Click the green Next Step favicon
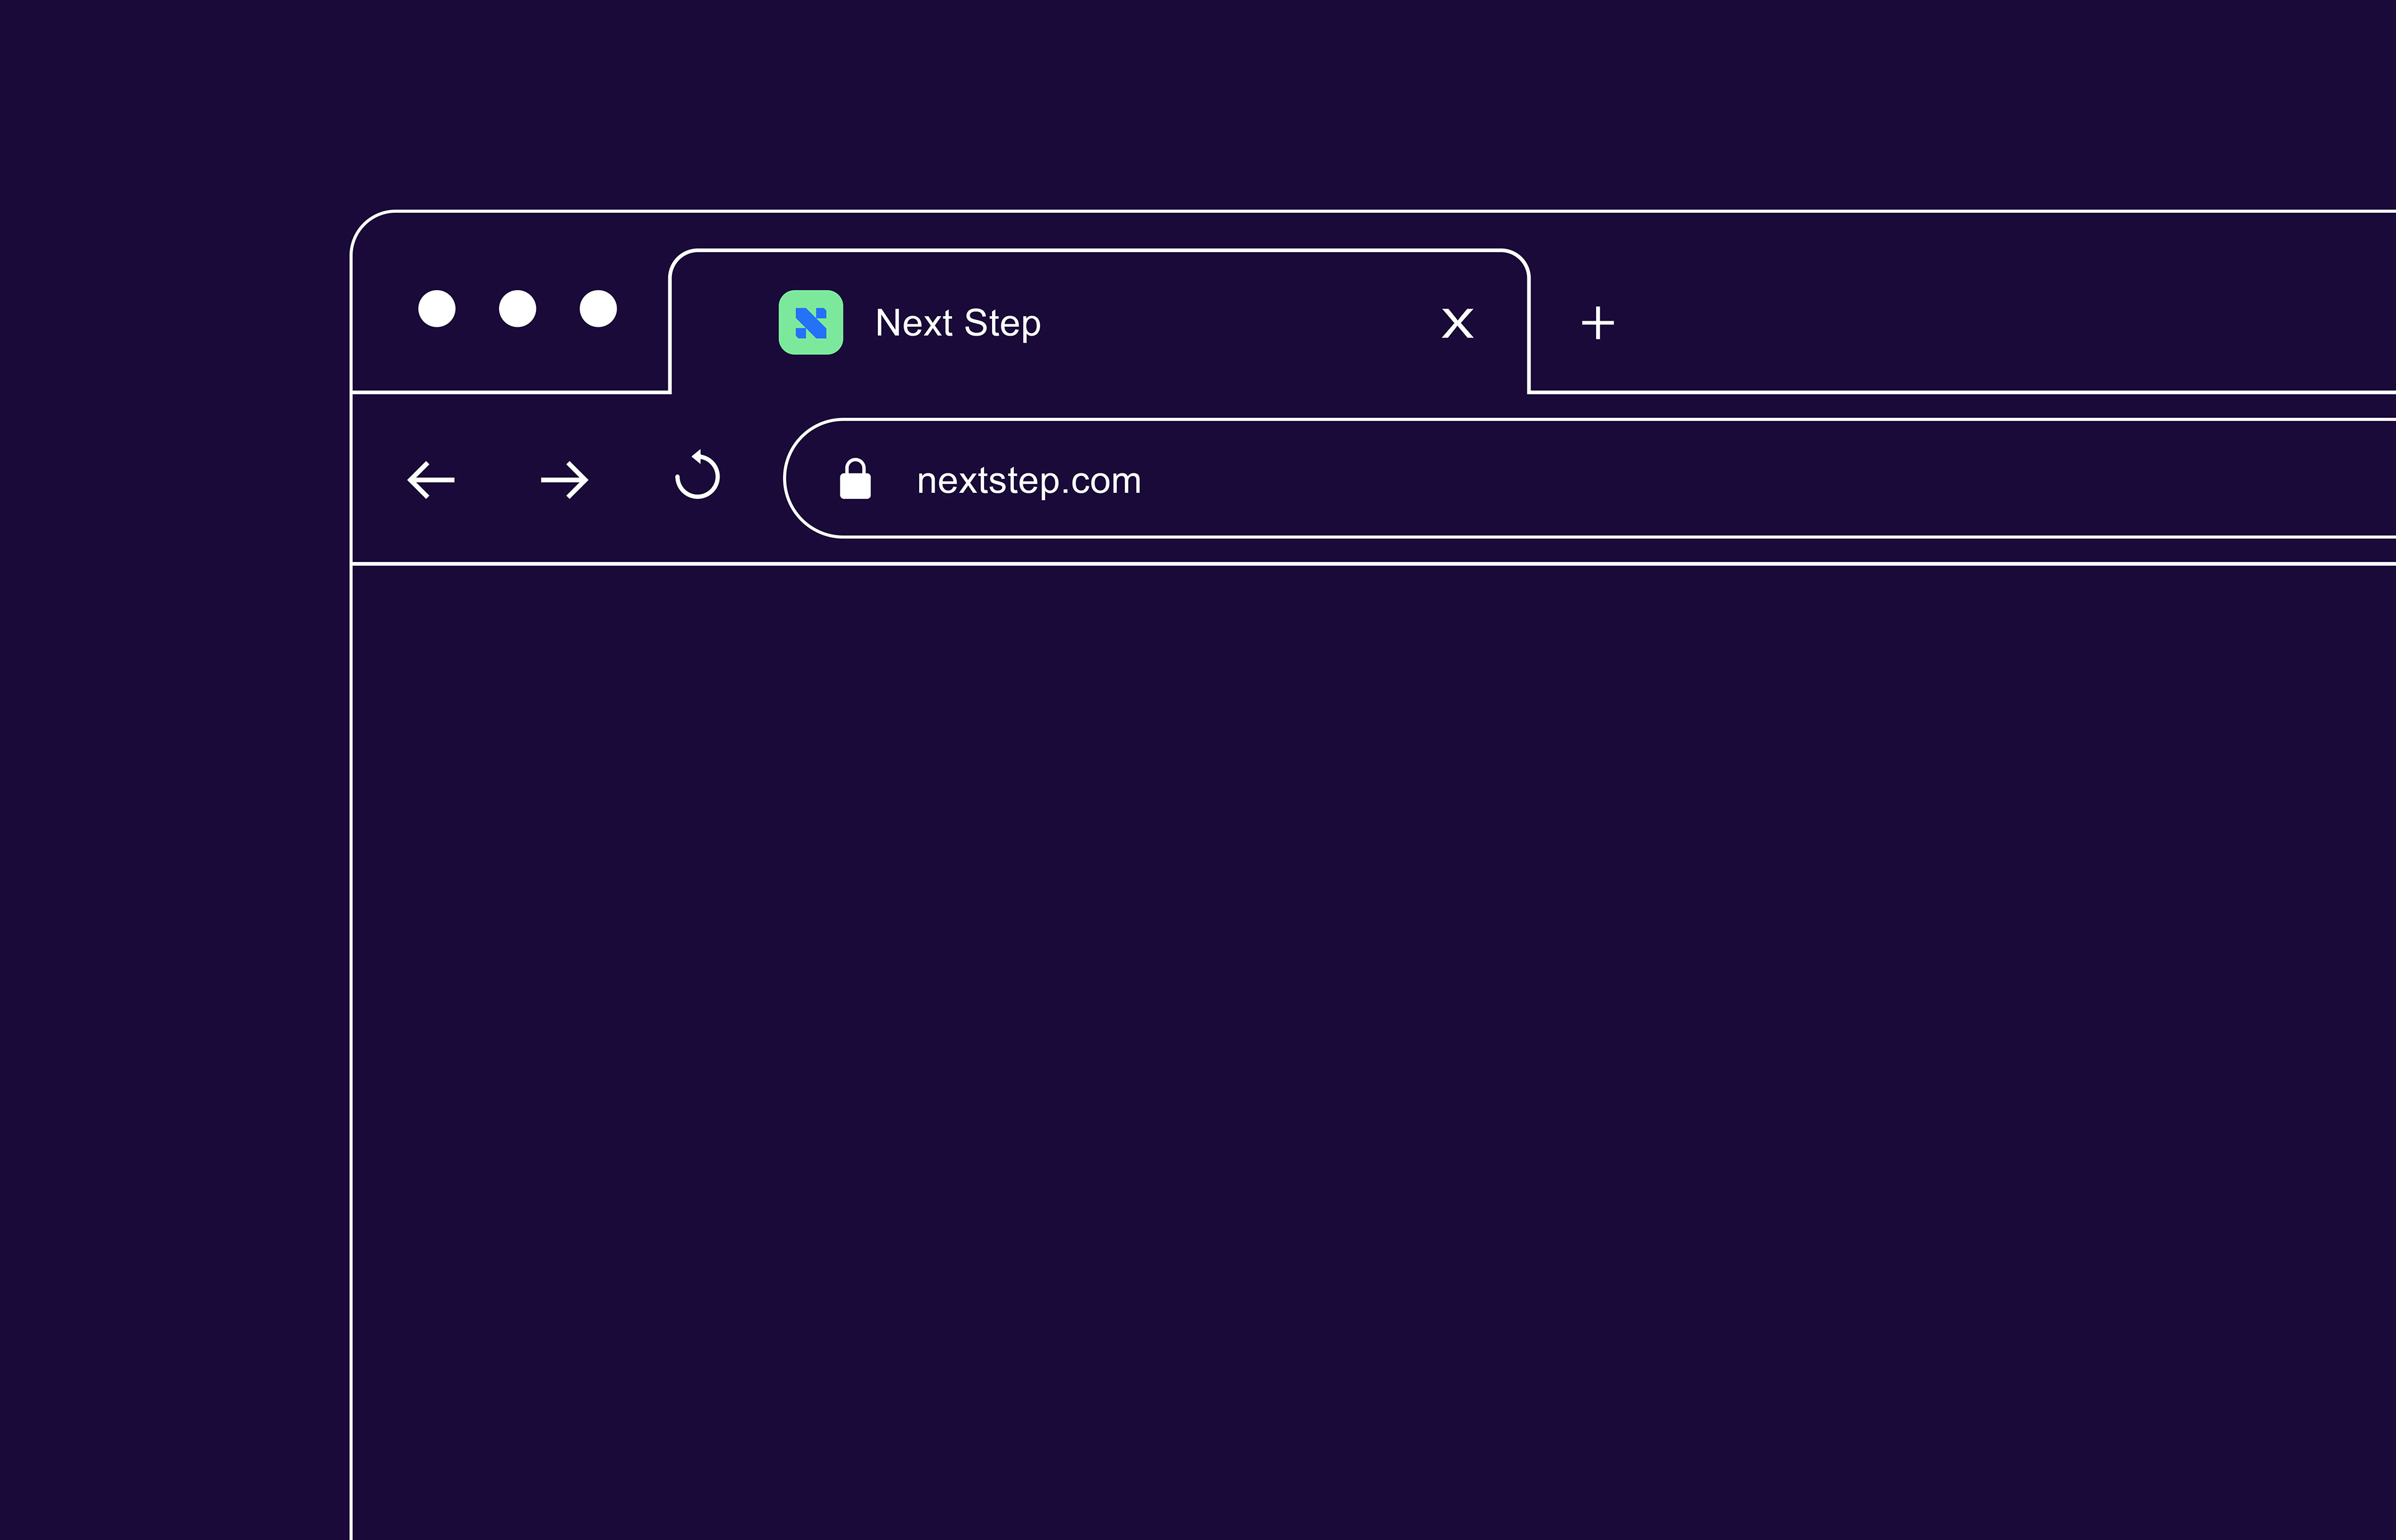Screen dimensions: 2396x1540 click(811, 322)
